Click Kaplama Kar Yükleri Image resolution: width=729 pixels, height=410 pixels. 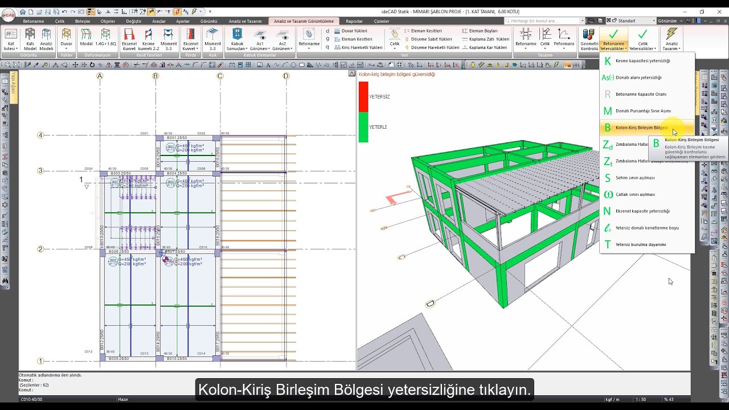484,48
